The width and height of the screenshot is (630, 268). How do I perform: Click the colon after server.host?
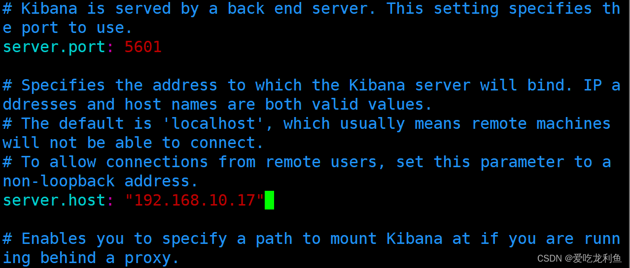[110, 201]
